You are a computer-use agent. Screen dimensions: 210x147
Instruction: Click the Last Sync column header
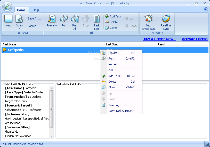pyautogui.click(x=130, y=44)
